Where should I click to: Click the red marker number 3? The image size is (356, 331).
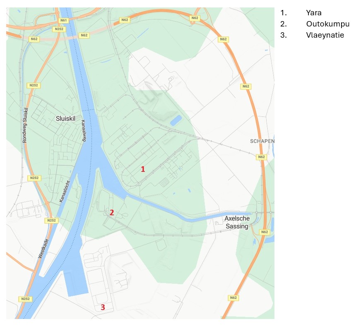click(103, 307)
